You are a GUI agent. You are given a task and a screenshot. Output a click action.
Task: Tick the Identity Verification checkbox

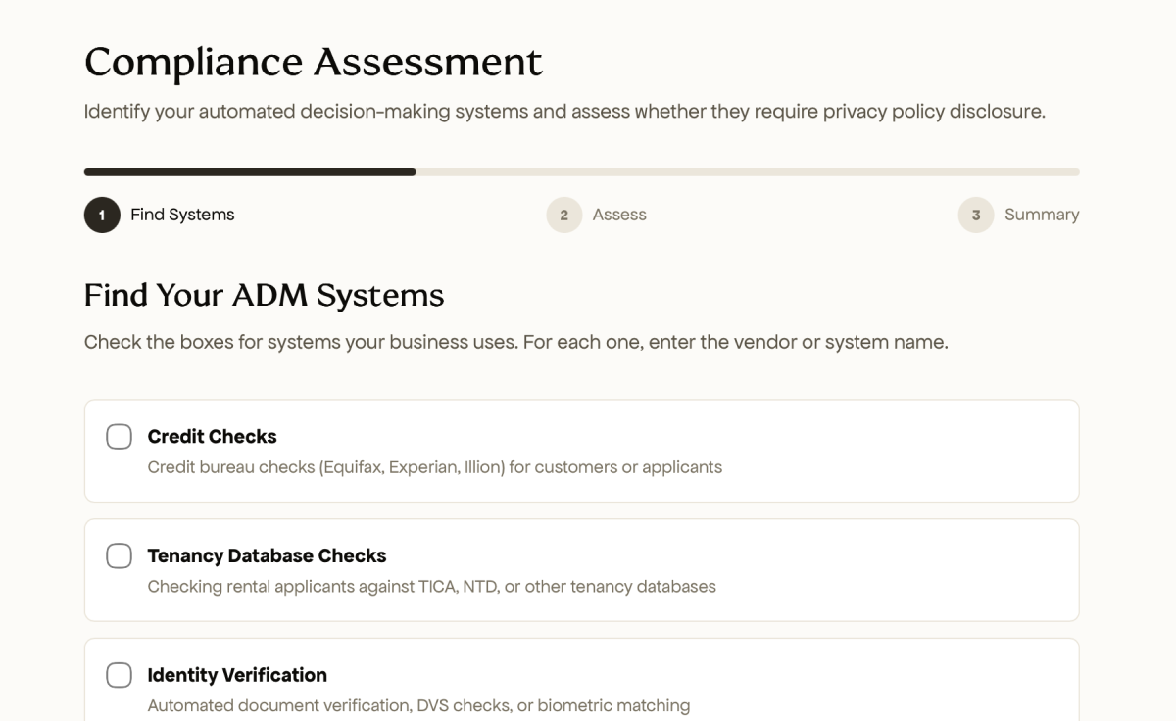[119, 675]
